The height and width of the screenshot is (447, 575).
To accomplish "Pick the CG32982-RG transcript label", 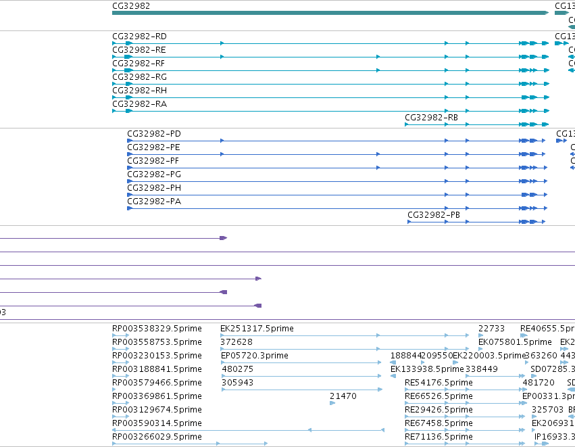I will click(x=139, y=77).
